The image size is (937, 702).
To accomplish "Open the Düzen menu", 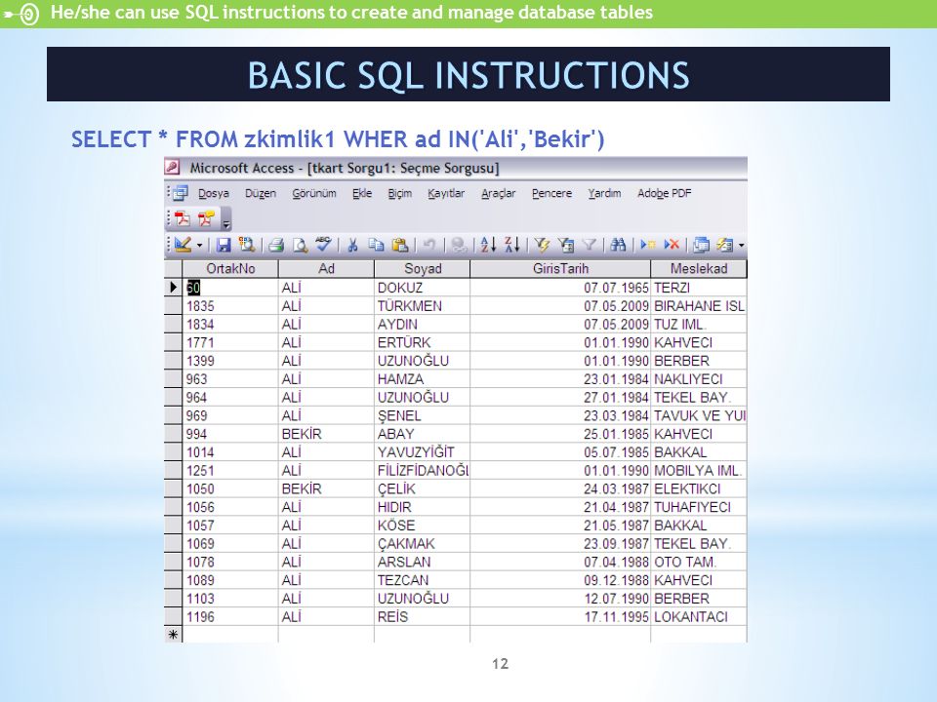I will pyautogui.click(x=261, y=193).
